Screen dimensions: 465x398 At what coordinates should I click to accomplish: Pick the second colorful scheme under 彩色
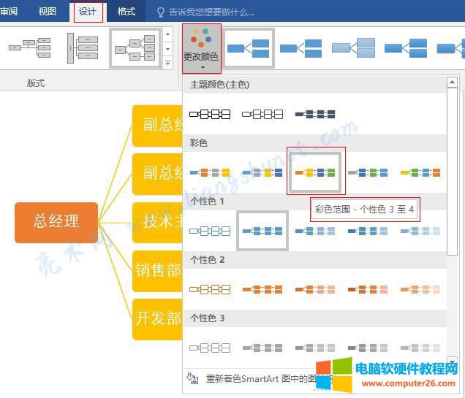(262, 172)
